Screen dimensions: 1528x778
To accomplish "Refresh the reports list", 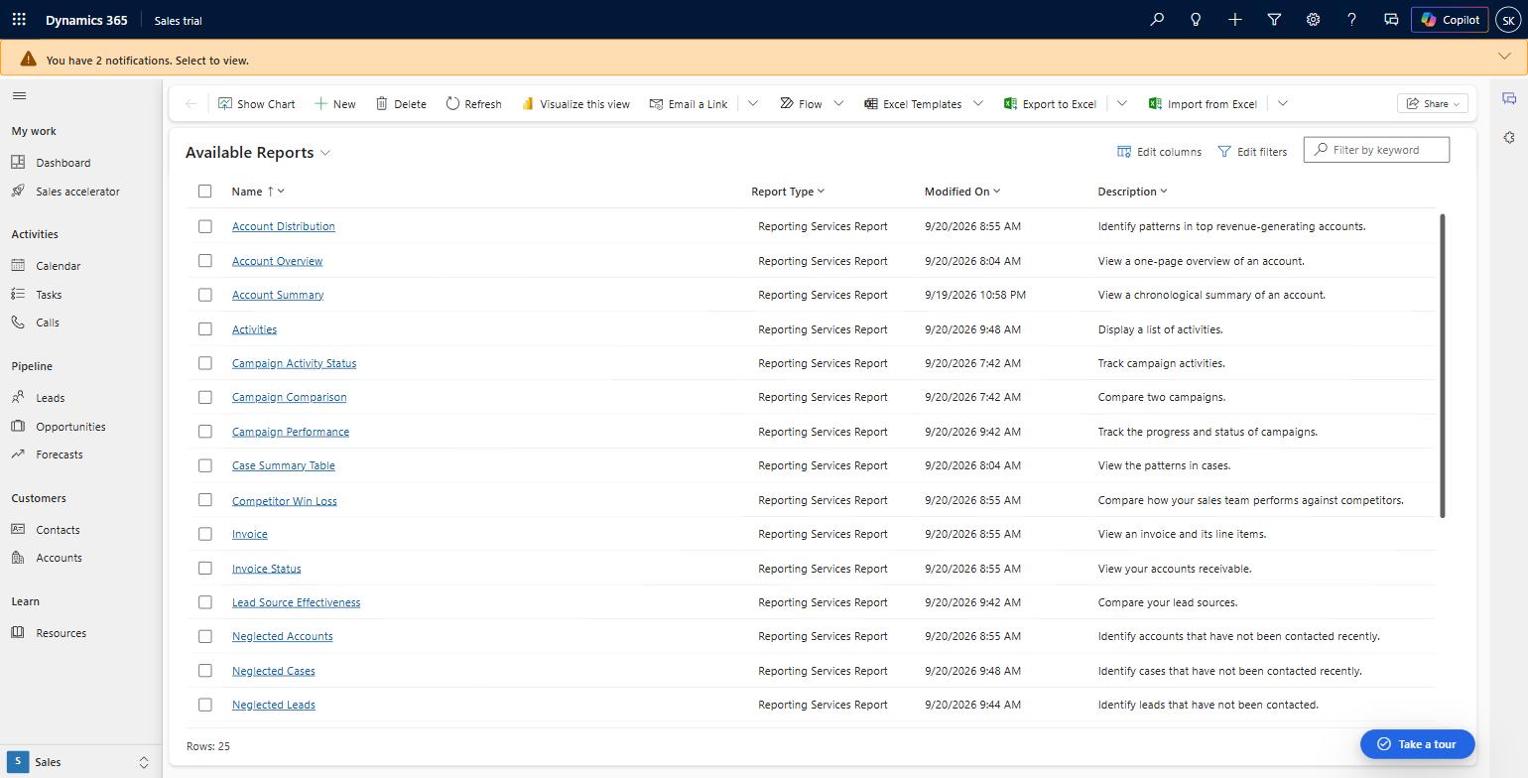I will (x=473, y=104).
